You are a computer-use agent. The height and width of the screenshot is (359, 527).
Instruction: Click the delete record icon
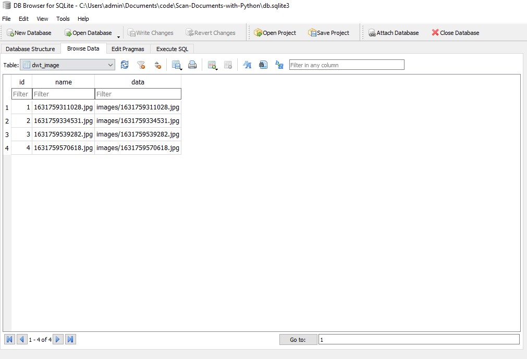(x=228, y=65)
